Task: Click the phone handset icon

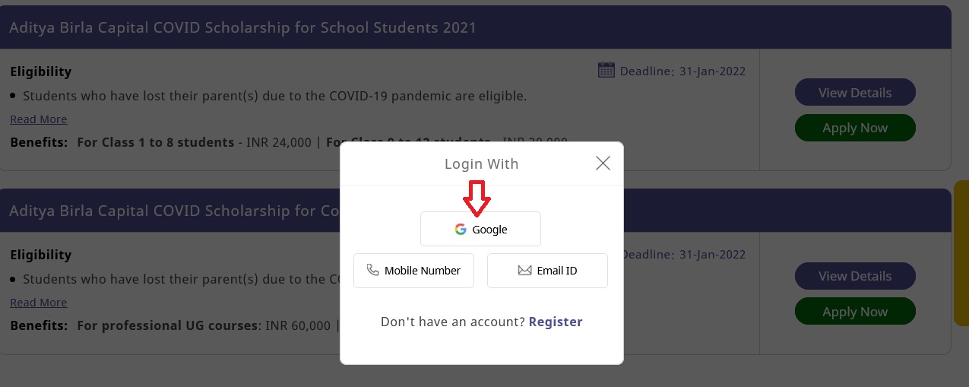Action: [372, 270]
